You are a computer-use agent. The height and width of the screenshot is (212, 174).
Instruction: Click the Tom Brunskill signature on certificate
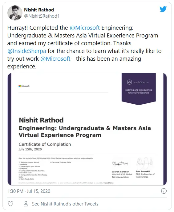pos(144,163)
